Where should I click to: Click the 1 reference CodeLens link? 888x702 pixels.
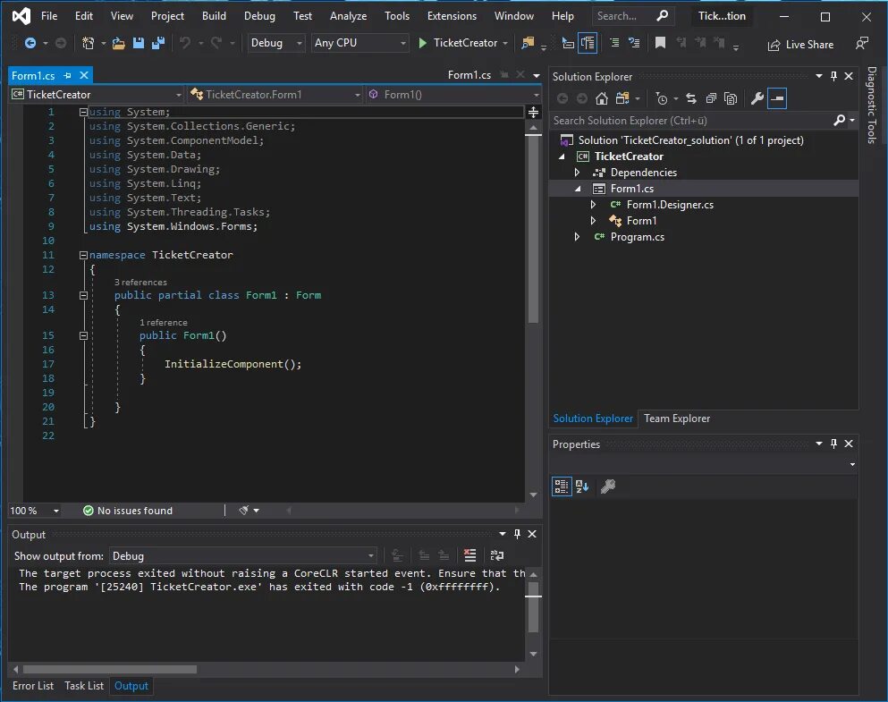pyautogui.click(x=163, y=322)
